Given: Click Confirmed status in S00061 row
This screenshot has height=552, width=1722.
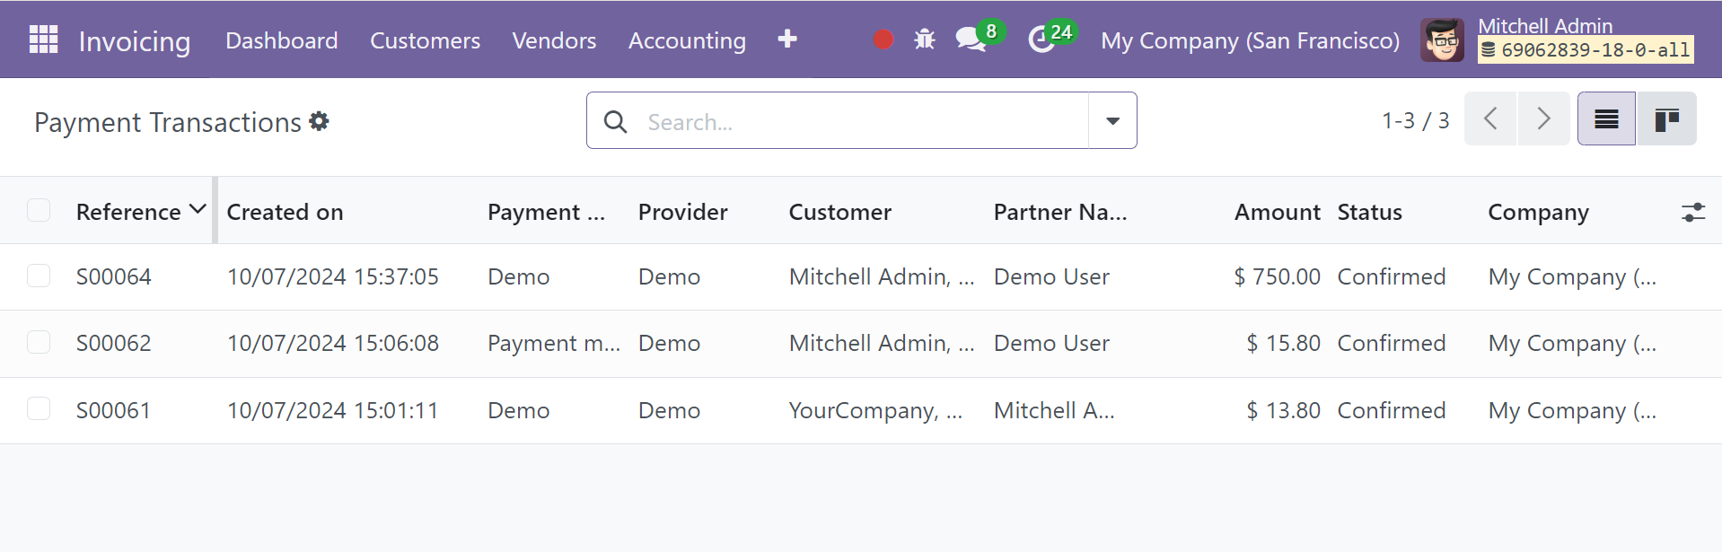Looking at the screenshot, I should point(1391,410).
